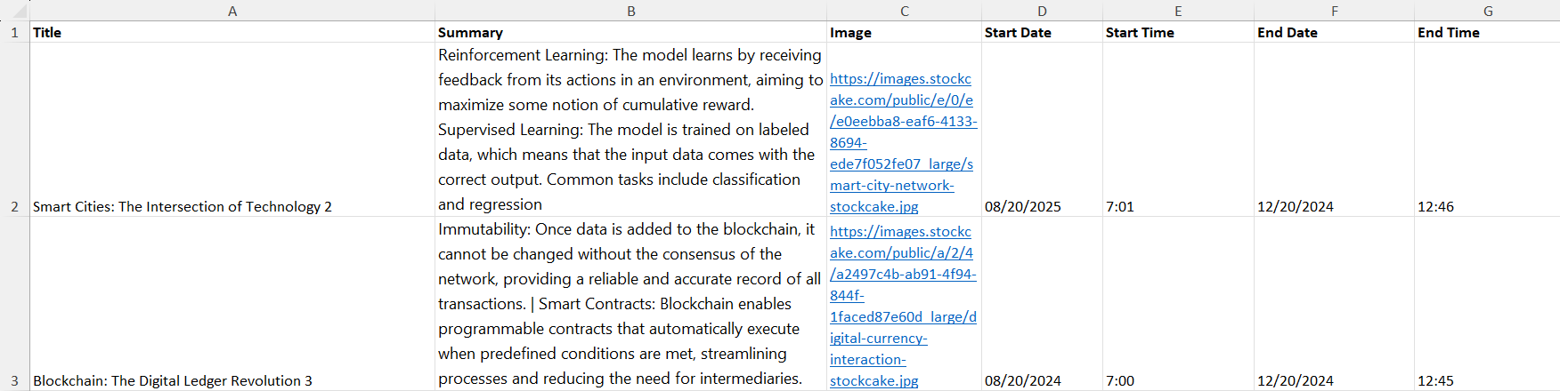Click the Reinforcement Learning summary cell
The image size is (1560, 391).
point(630,130)
